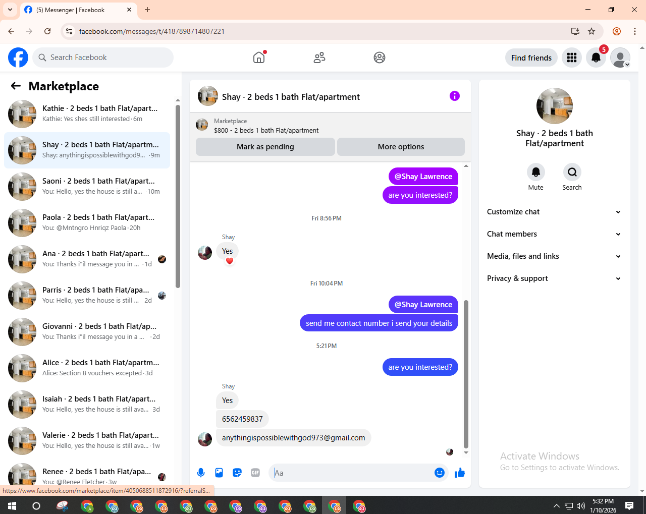Expand Chat members section
The image size is (646, 514).
tap(554, 234)
